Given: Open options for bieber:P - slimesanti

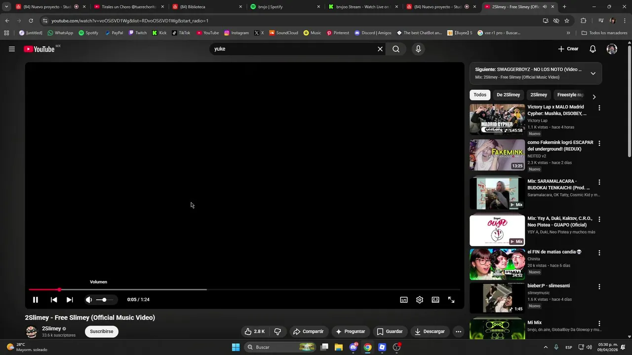Looking at the screenshot, I should pos(599,286).
